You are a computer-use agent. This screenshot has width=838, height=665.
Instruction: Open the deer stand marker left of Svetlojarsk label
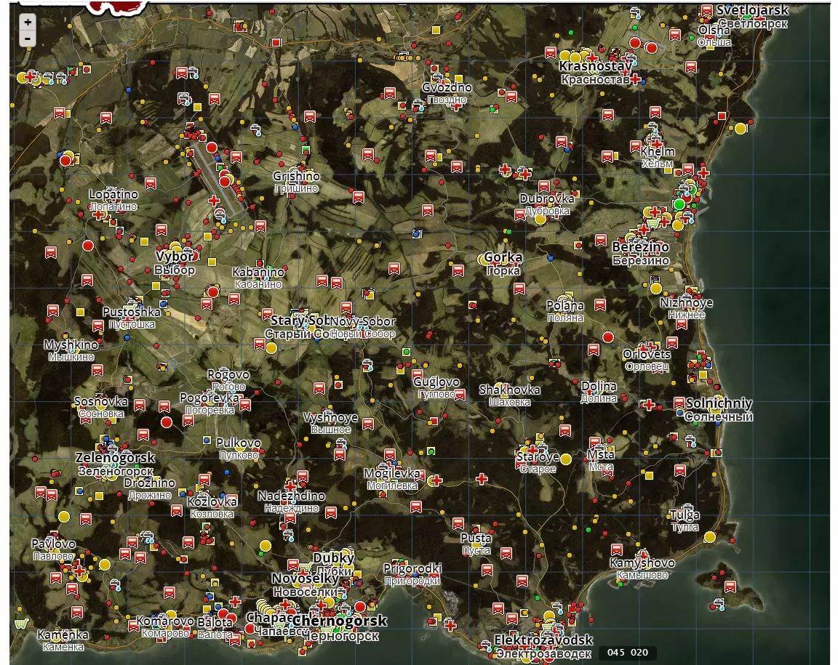(706, 11)
